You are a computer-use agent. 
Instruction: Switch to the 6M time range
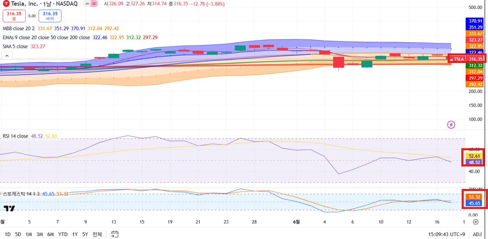[x=50, y=234]
